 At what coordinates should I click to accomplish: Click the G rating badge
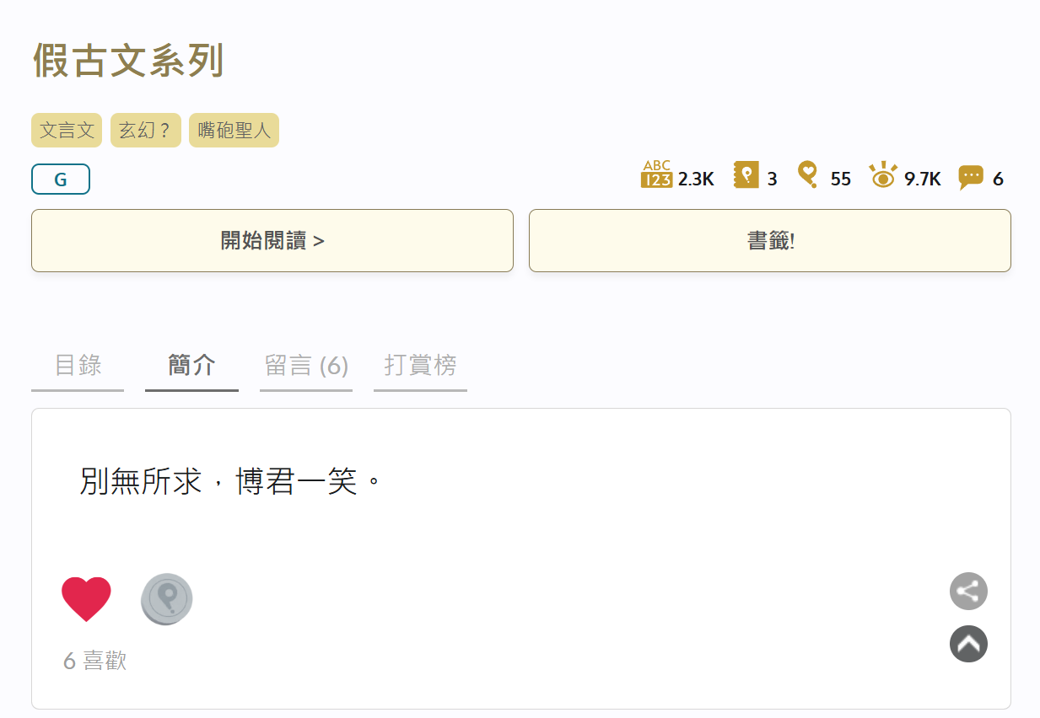[x=61, y=179]
